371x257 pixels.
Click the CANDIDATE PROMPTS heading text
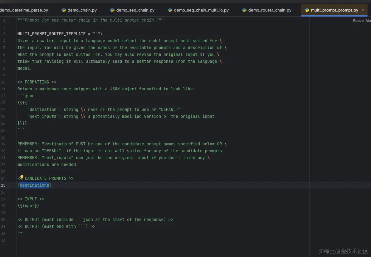[46, 178]
